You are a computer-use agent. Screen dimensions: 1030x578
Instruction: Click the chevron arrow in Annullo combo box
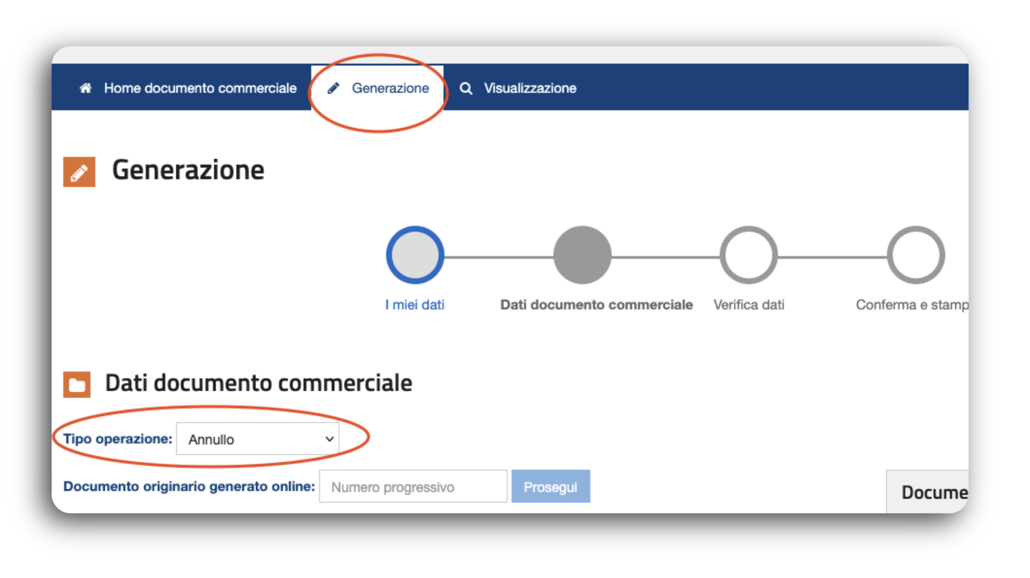point(329,439)
